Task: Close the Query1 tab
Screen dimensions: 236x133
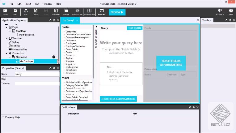Action: point(77,20)
